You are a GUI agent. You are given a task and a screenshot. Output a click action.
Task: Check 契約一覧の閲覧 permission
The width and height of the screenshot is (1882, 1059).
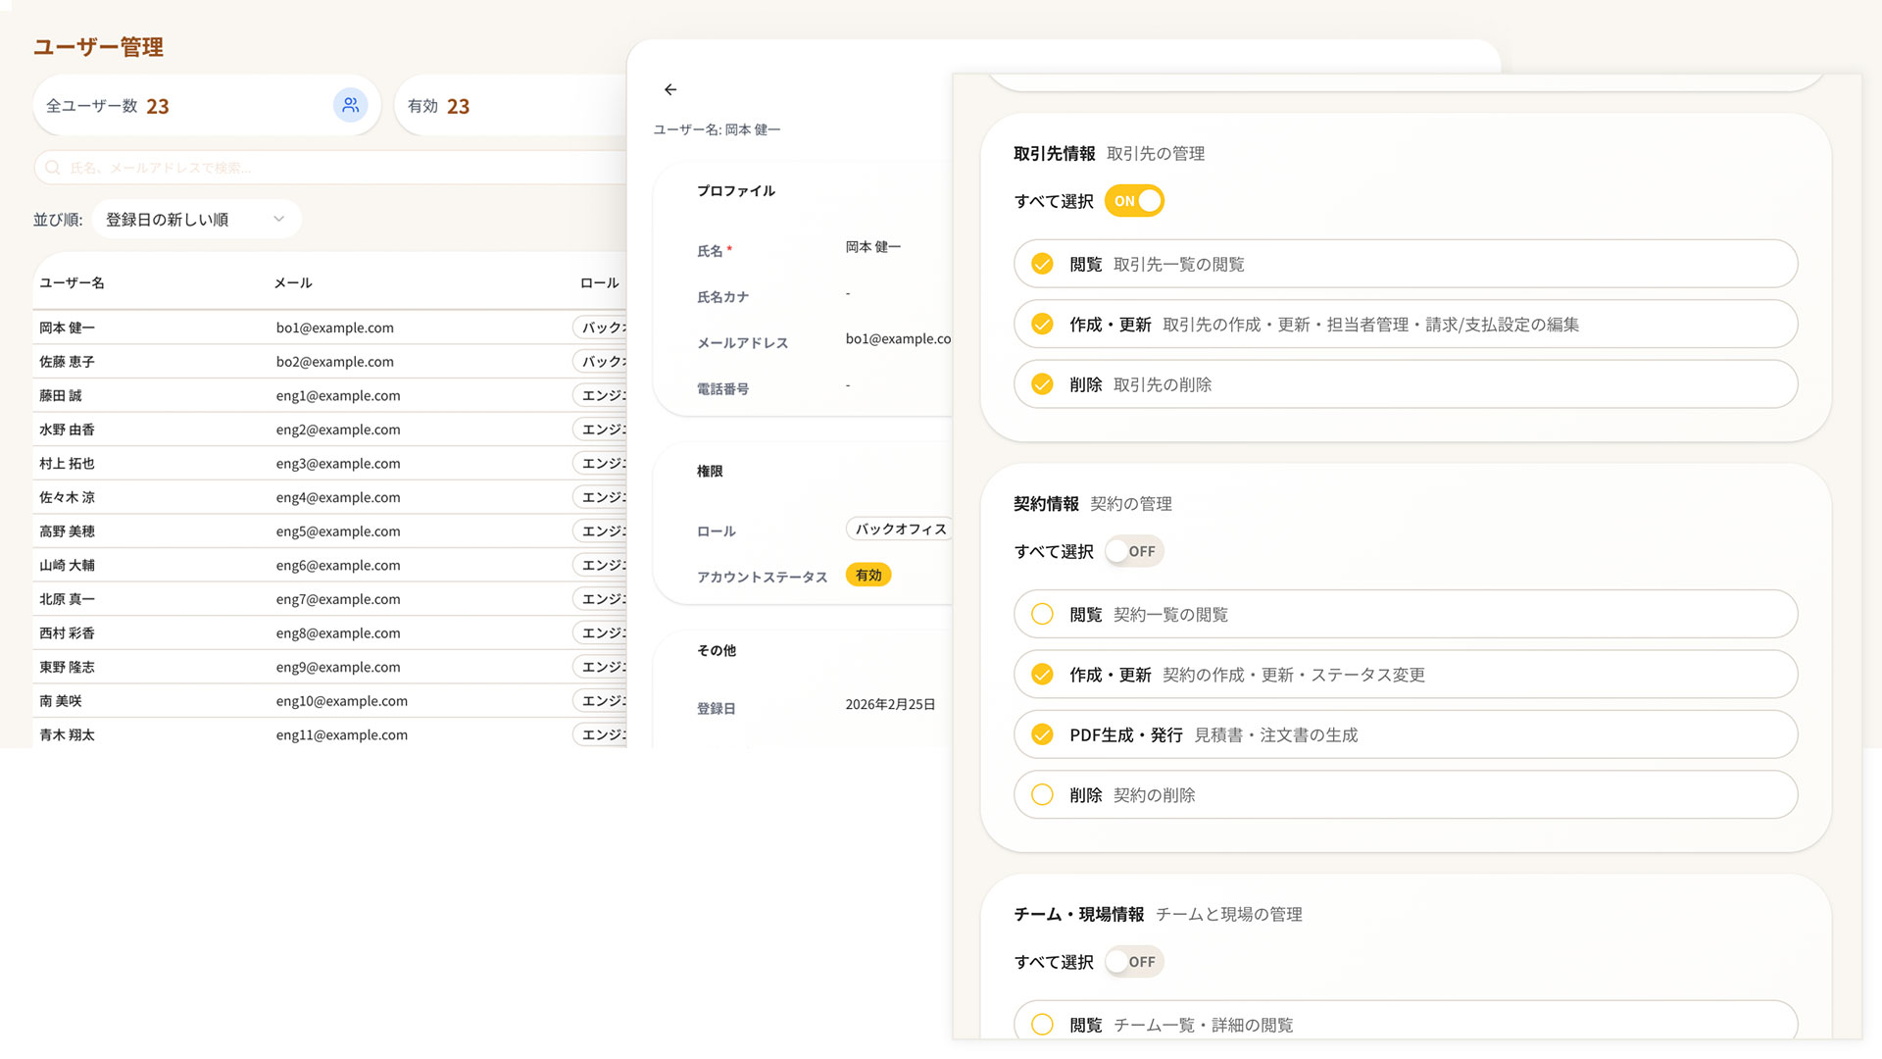coord(1042,614)
